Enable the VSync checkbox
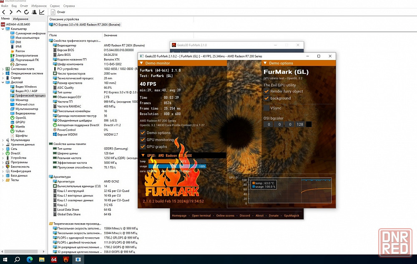 click(266, 108)
